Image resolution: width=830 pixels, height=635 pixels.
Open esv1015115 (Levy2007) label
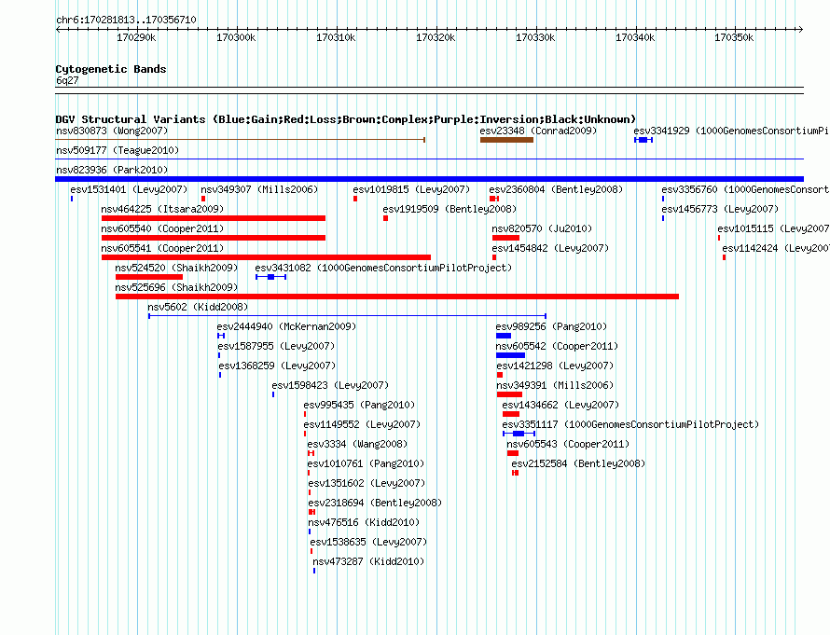point(773,228)
